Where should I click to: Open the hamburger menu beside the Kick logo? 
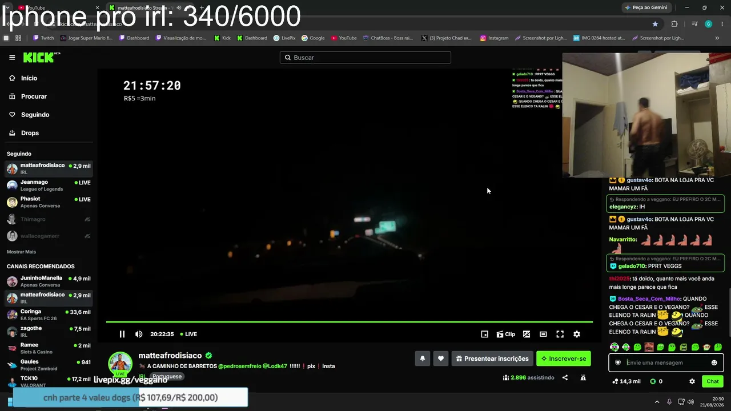click(12, 58)
